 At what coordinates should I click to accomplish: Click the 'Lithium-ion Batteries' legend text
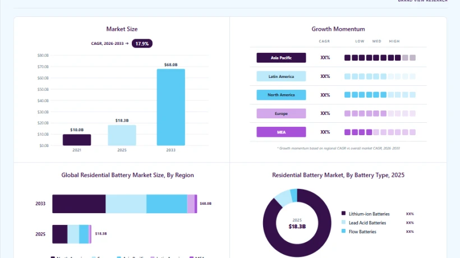[x=369, y=214]
